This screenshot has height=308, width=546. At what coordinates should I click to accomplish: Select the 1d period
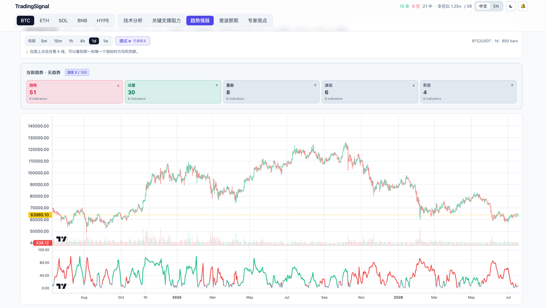[x=94, y=41]
